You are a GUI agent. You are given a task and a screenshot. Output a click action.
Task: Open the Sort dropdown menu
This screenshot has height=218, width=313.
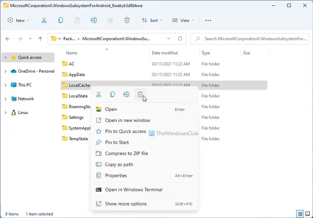click(x=152, y=21)
